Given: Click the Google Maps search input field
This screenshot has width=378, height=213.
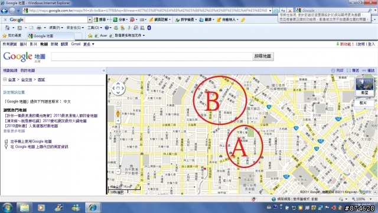Looking at the screenshot, I should point(152,56).
